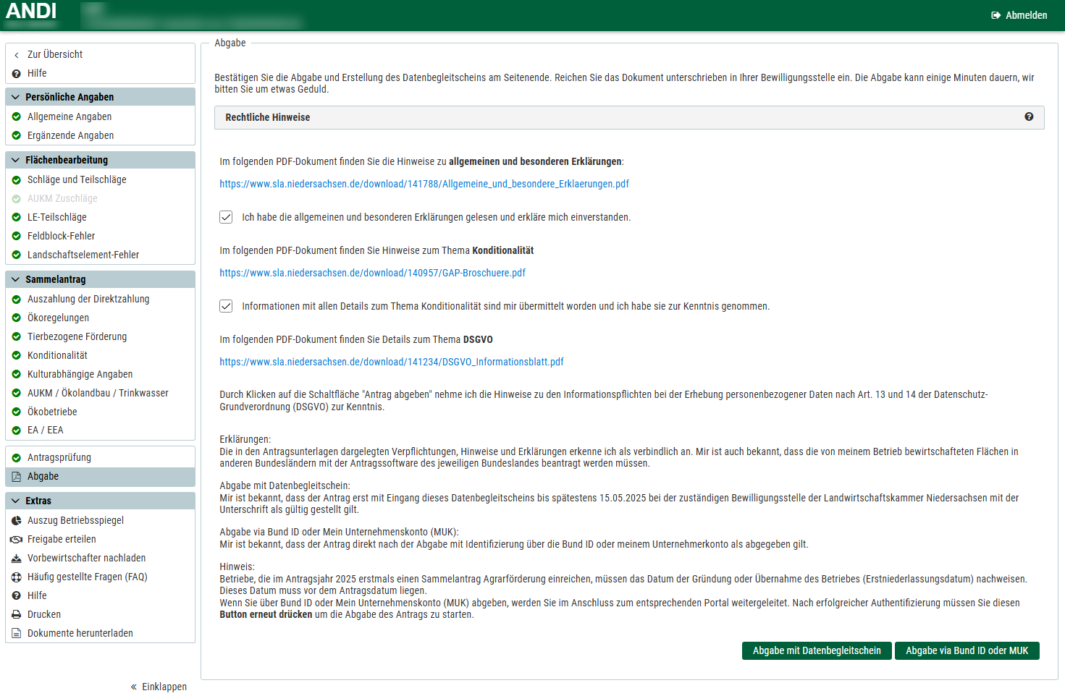The image size is (1065, 696).
Task: Click the Freigabe erteilen handshake icon
Action: tap(17, 540)
